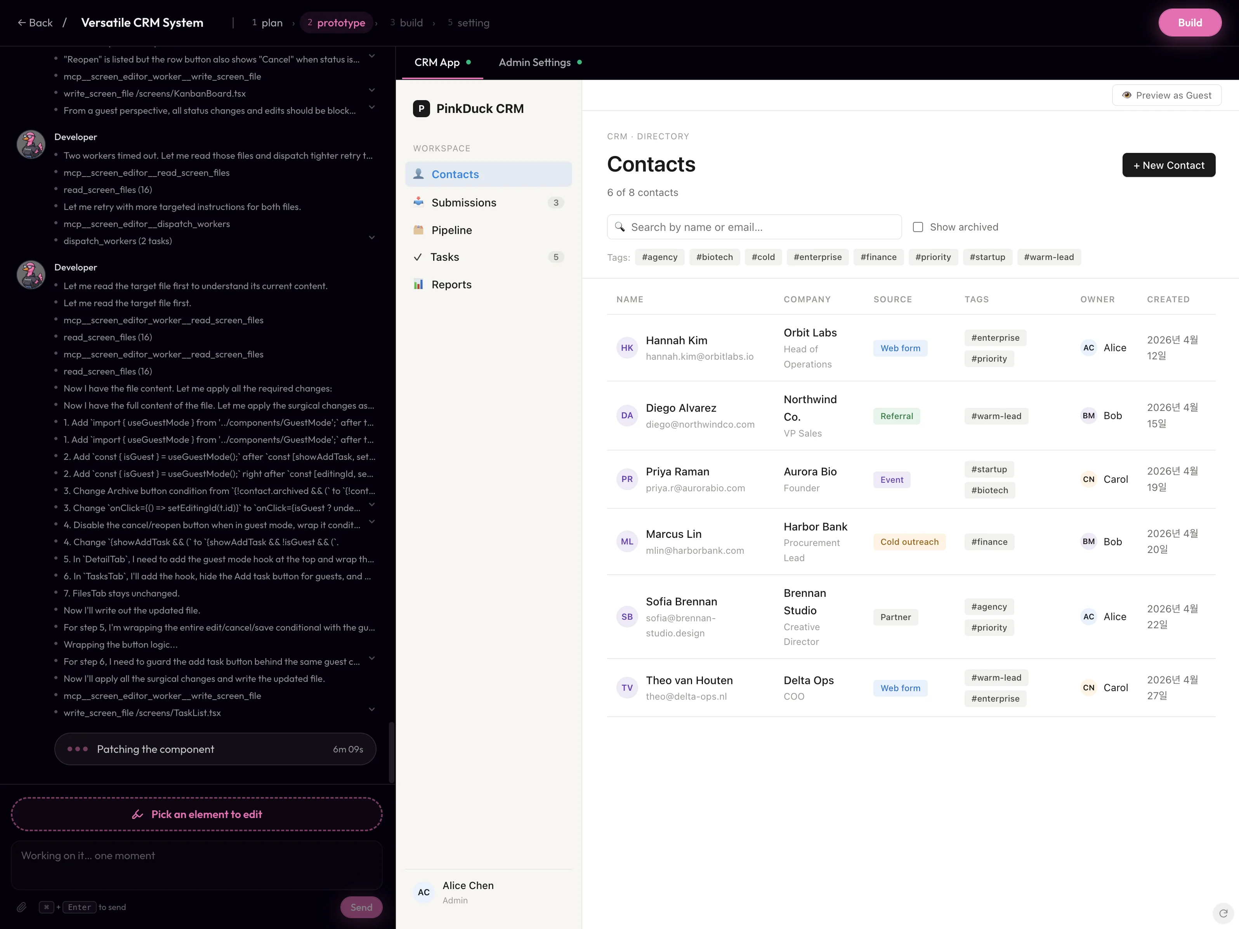This screenshot has height=929, width=1239.
Task: Click the pink Build button
Action: pos(1190,23)
